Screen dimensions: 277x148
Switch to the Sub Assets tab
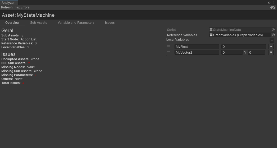click(x=38, y=23)
